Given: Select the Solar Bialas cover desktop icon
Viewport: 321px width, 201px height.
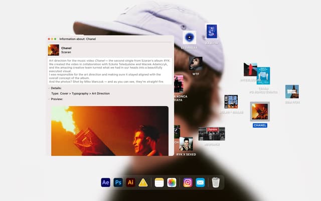Looking at the screenshot, I should pos(231,102).
